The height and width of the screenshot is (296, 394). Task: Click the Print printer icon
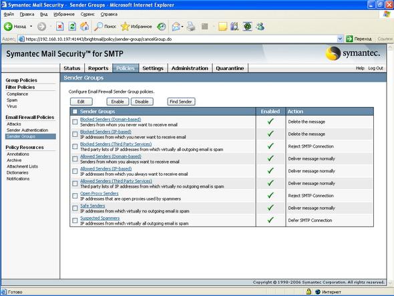click(191, 27)
